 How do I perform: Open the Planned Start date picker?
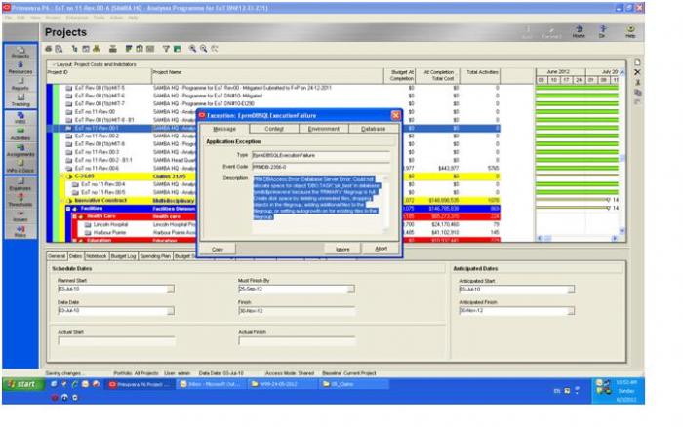[x=171, y=289]
